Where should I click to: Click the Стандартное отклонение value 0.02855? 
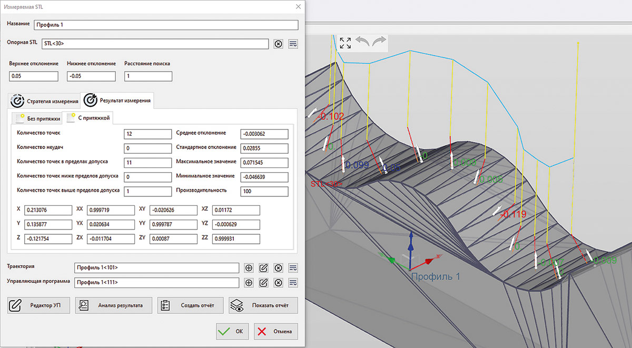click(x=264, y=148)
